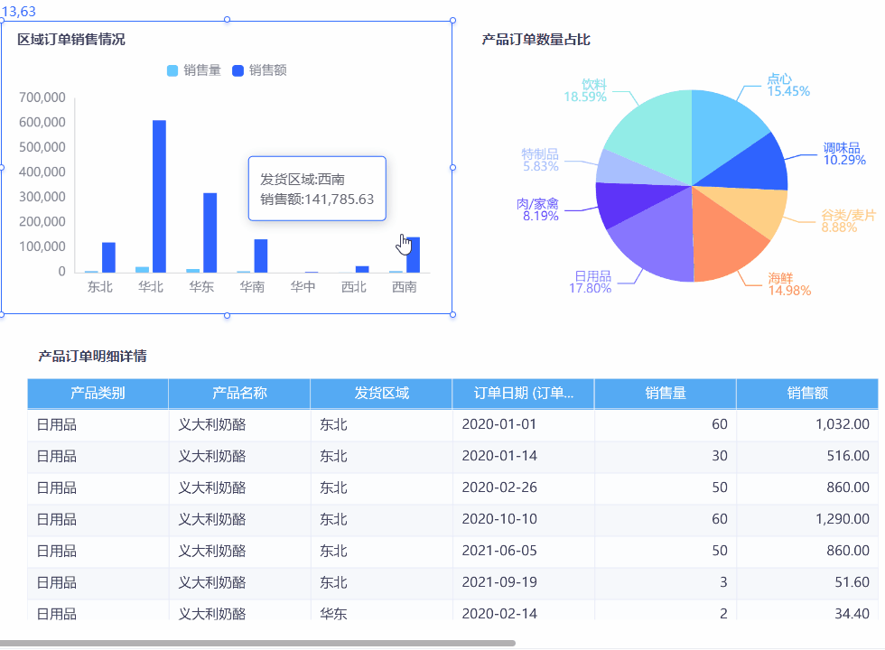Click the 订单日期 column header
This screenshot has width=885, height=650.
pyautogui.click(x=523, y=394)
